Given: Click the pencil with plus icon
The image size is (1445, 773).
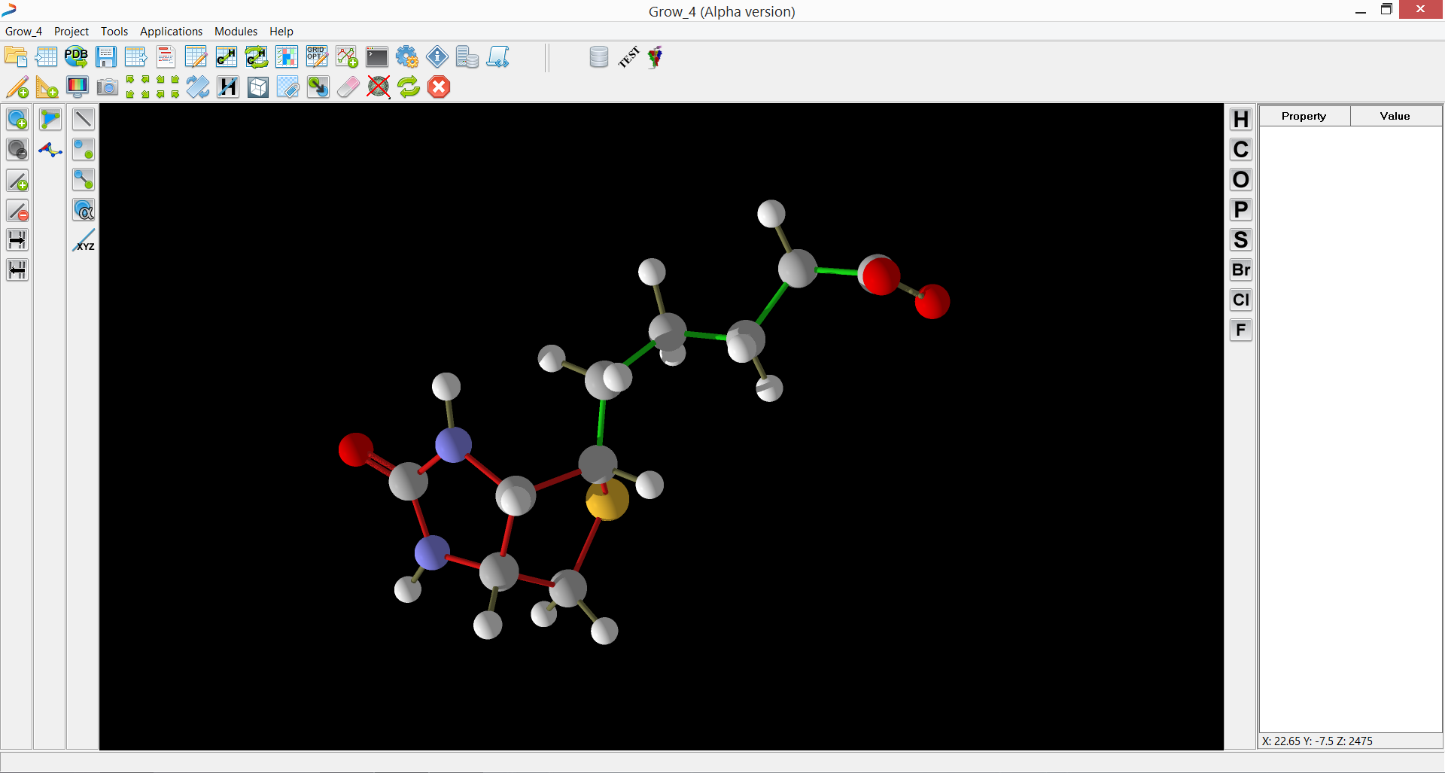Looking at the screenshot, I should click(17, 87).
